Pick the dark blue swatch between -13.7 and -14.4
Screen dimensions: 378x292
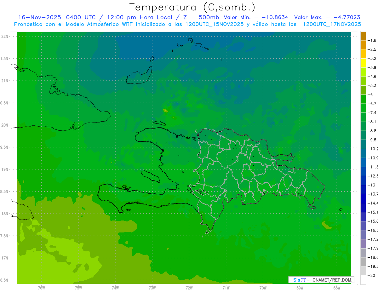363,198
